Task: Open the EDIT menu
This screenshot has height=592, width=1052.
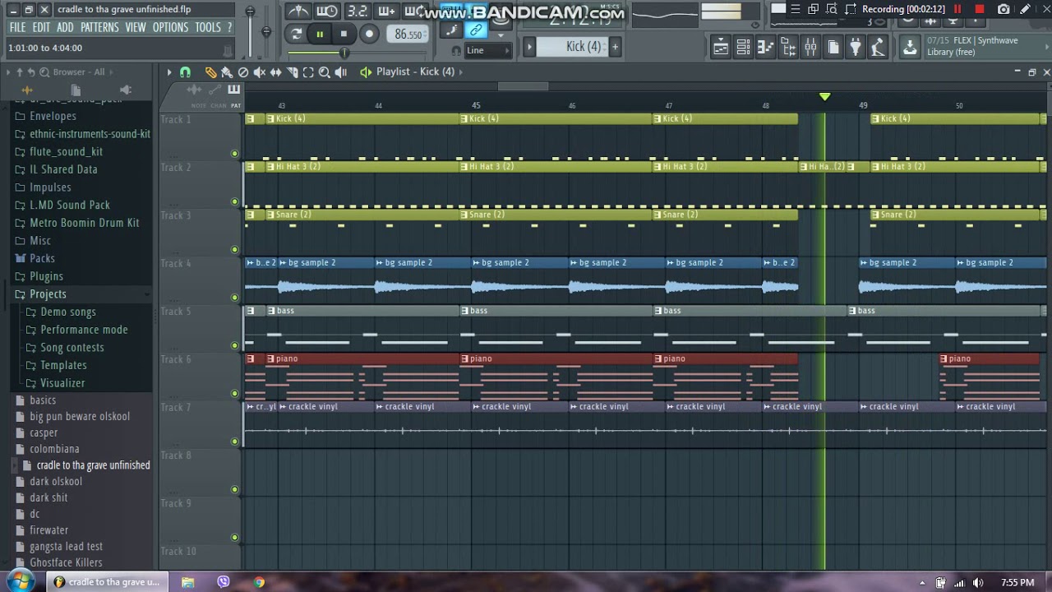Action: point(41,27)
